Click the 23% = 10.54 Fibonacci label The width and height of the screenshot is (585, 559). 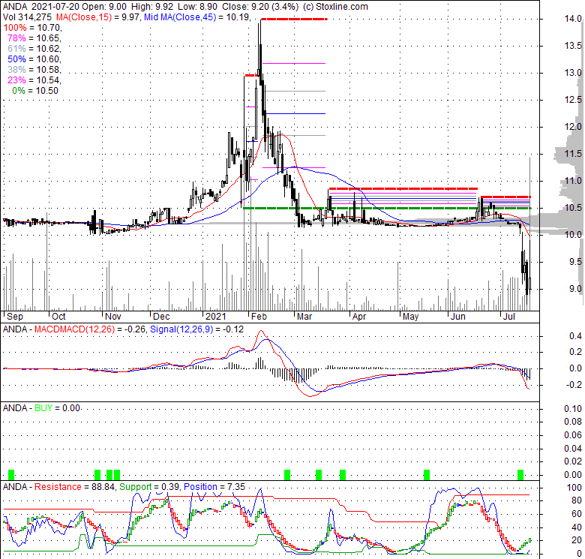click(34, 80)
